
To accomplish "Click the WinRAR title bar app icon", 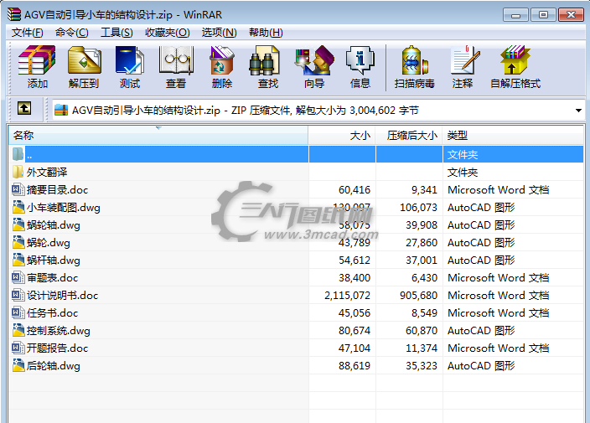I will 14,14.
